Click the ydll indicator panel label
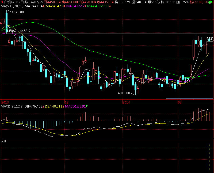Viewport: 214px width, 173px height. pyautogui.click(x=3, y=141)
